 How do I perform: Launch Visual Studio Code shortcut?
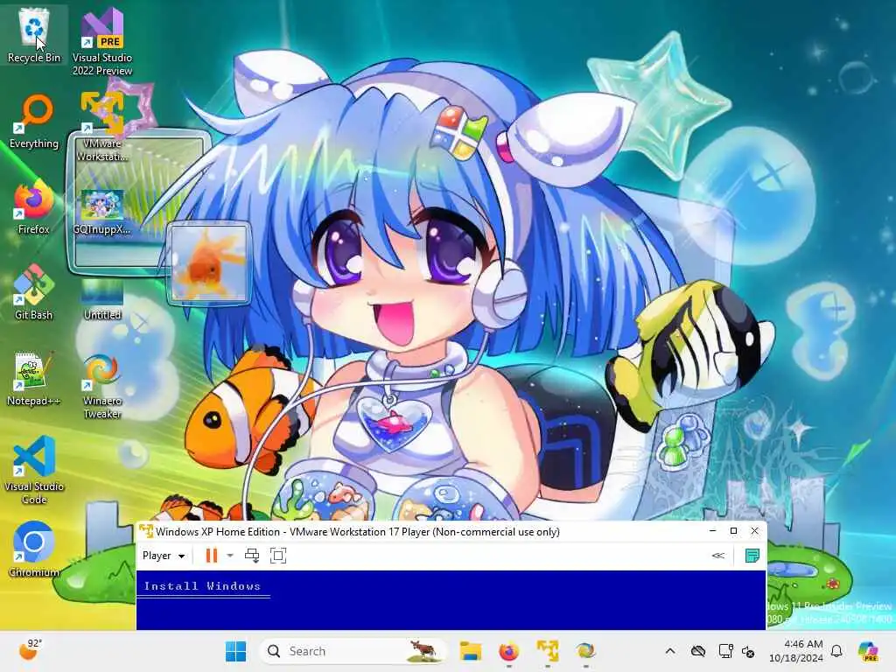(x=34, y=471)
